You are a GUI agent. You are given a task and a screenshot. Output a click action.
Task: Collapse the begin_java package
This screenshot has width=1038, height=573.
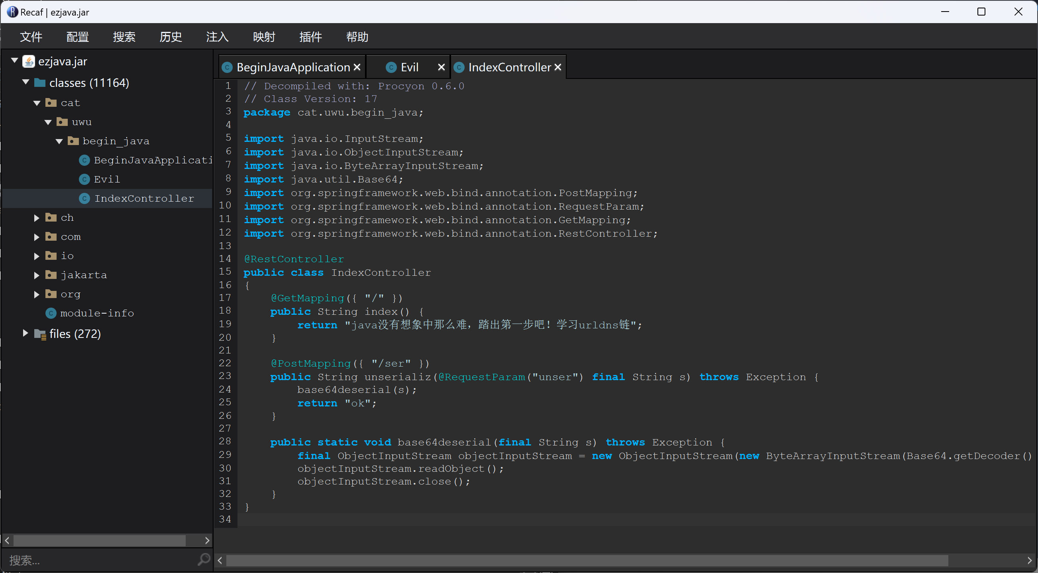59,141
